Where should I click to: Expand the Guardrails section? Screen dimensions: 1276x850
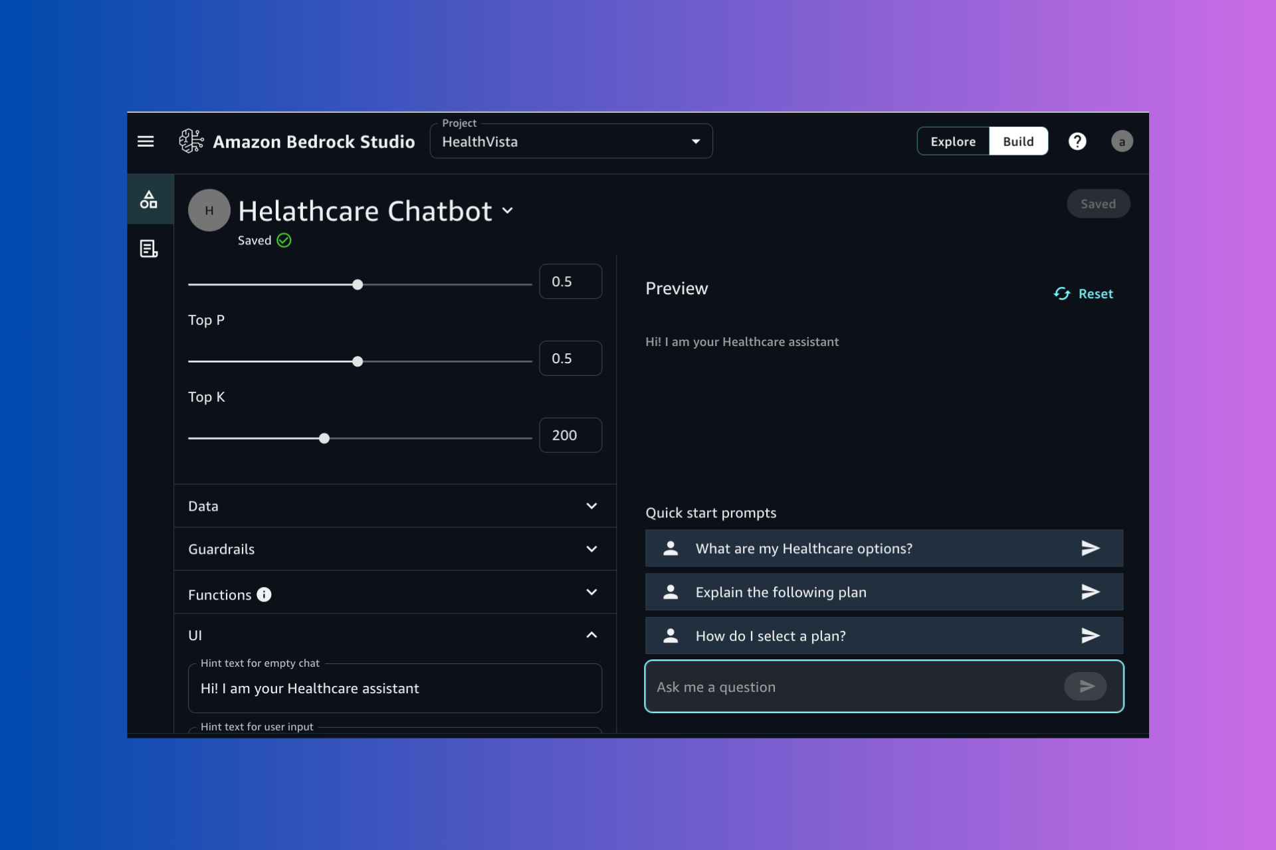click(x=395, y=549)
